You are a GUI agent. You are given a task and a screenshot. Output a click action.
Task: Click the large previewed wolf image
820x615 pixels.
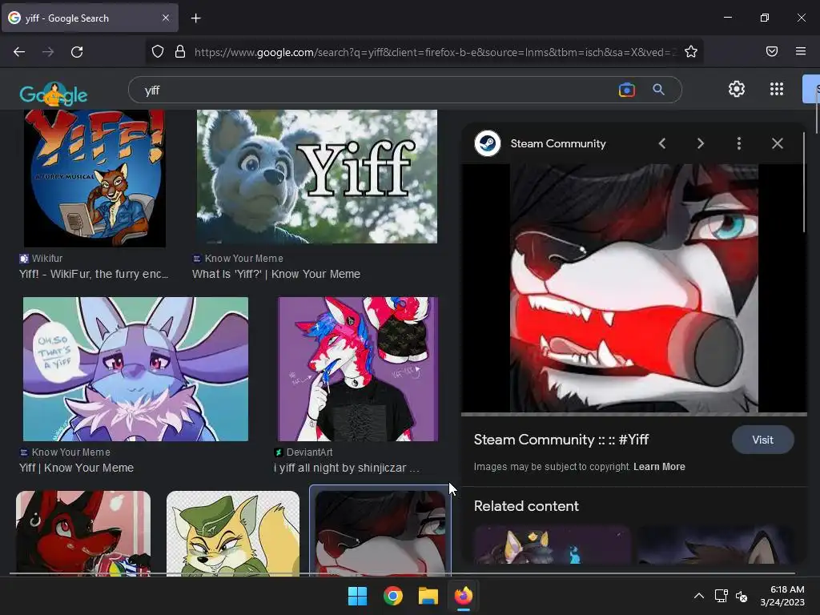point(634,288)
